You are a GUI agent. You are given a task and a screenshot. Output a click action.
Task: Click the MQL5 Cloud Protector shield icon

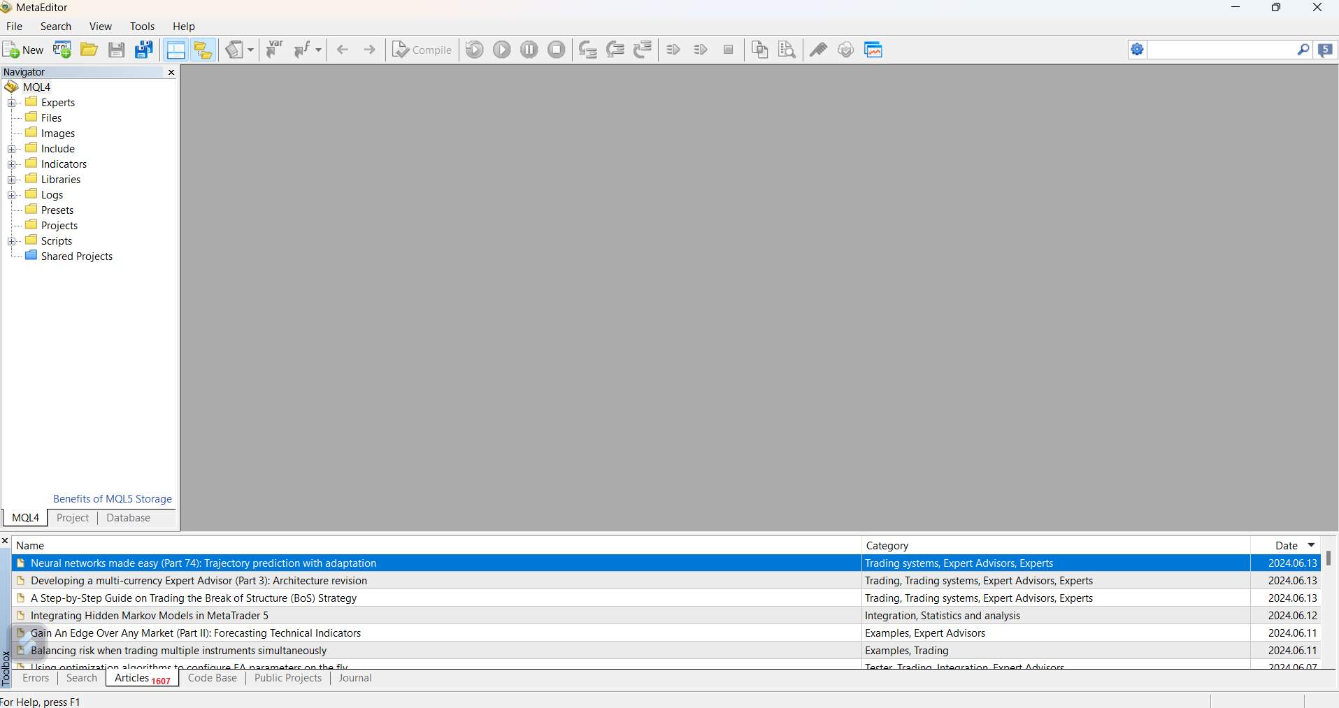click(845, 50)
